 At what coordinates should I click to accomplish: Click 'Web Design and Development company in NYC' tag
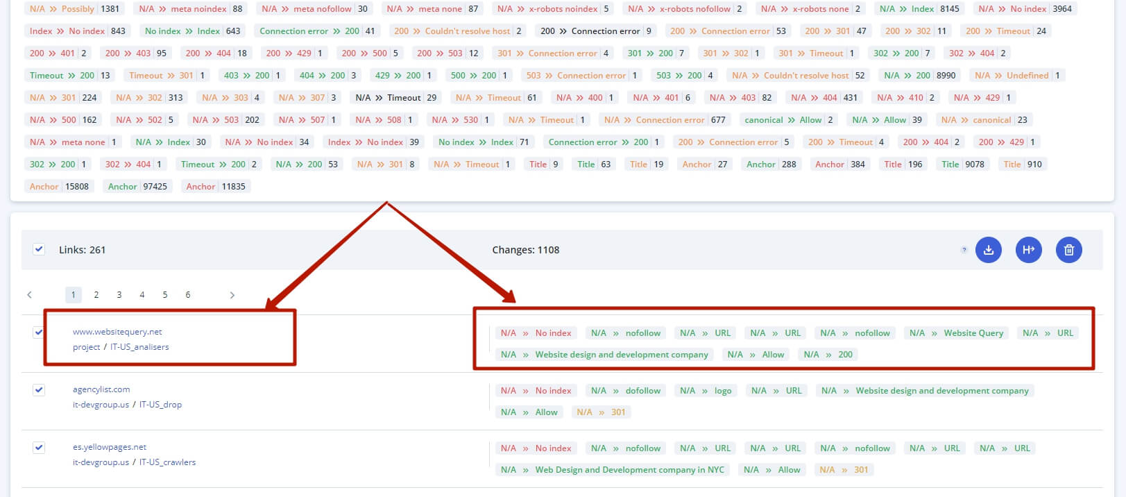coord(612,470)
